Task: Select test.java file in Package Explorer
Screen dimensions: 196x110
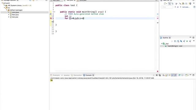Action: click(x=15, y=17)
